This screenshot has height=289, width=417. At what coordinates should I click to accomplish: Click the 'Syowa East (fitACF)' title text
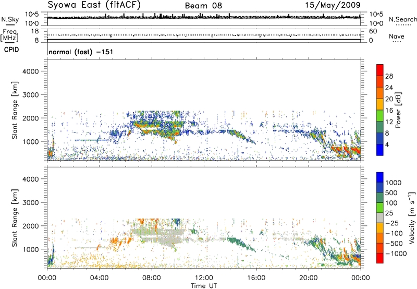click(x=94, y=5)
